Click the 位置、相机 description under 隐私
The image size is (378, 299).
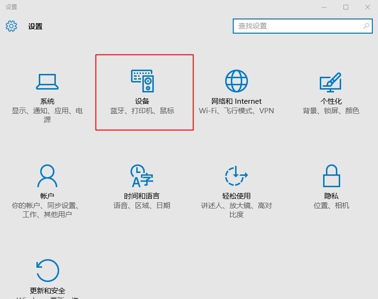click(x=331, y=206)
